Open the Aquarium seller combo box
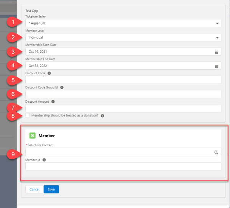Screen dimensions: 230x208 123,23
